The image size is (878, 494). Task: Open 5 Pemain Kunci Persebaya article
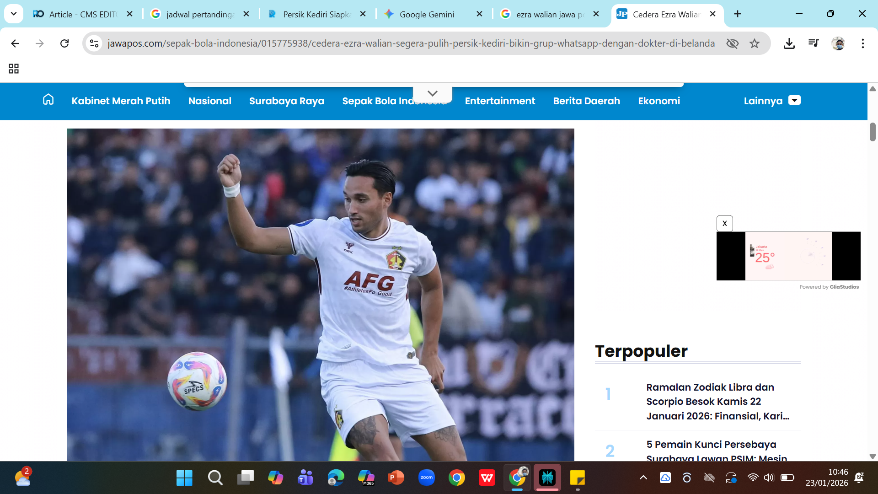(x=717, y=451)
